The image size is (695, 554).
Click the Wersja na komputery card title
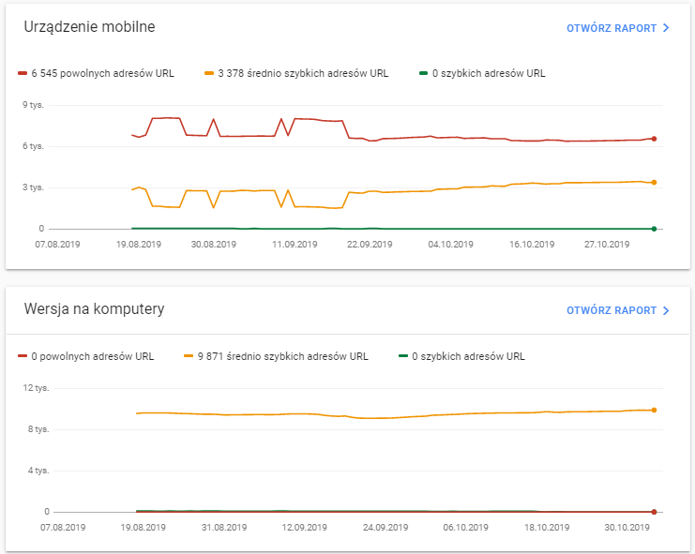(94, 309)
